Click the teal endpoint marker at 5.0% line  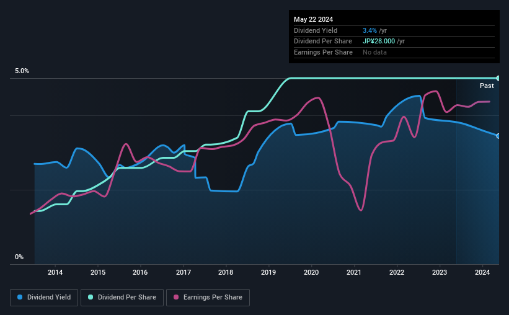498,78
